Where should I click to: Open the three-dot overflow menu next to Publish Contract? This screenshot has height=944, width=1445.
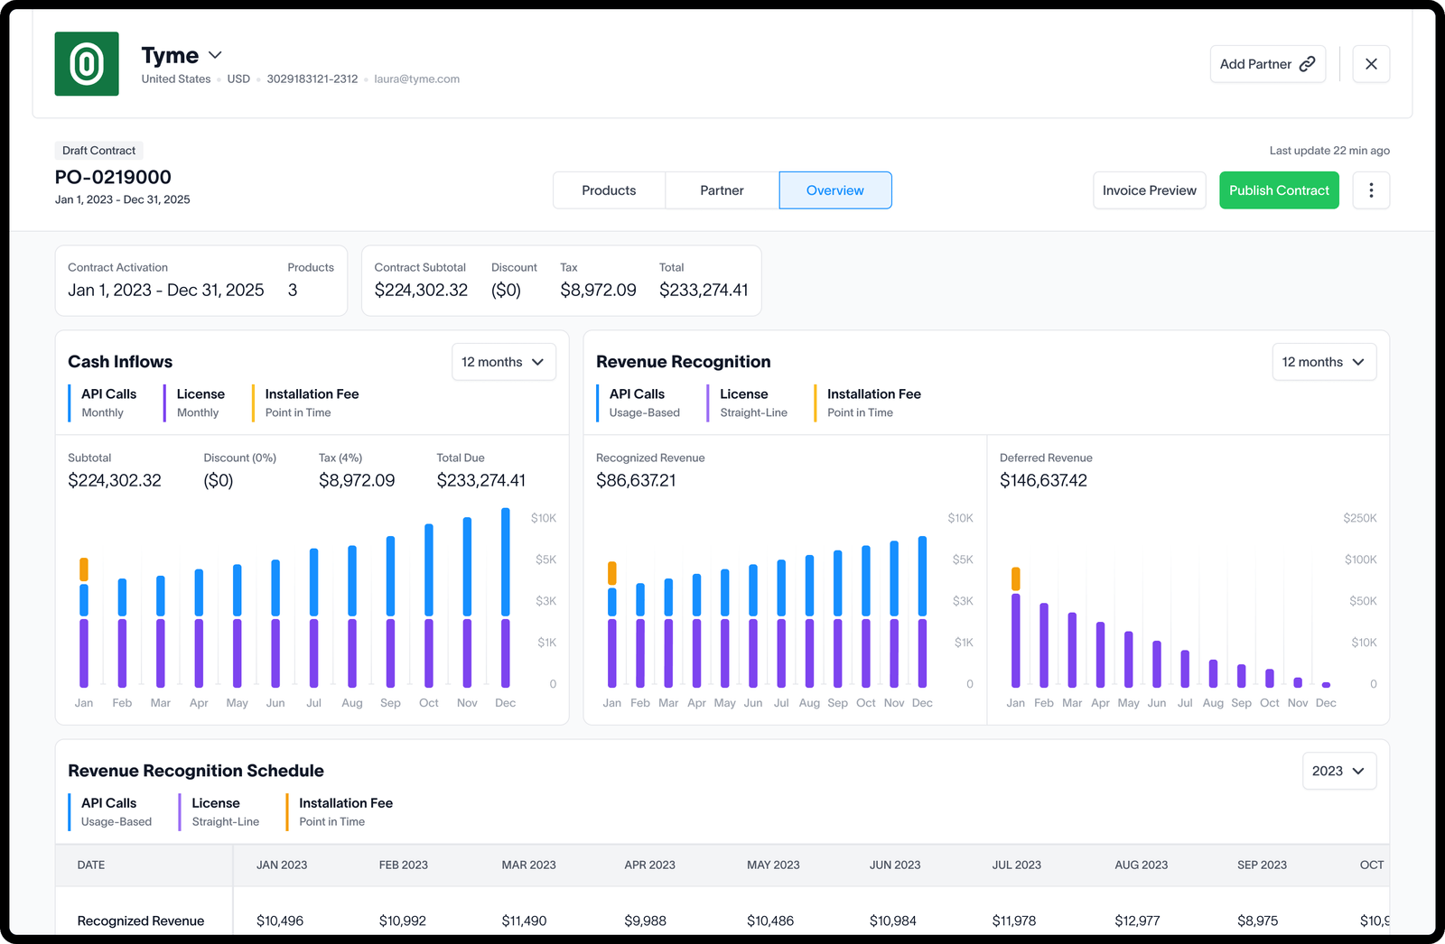(1371, 190)
